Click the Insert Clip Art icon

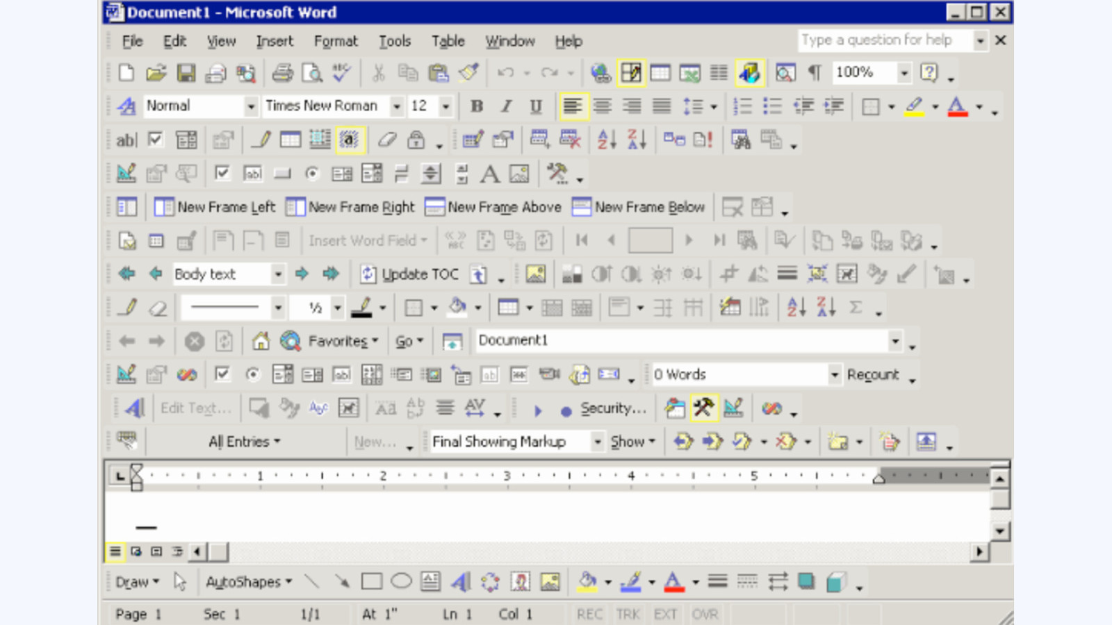click(521, 581)
